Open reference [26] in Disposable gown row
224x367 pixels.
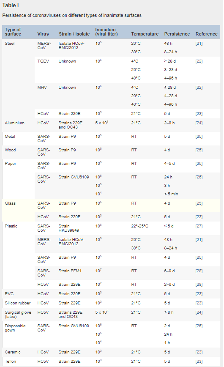199,326
